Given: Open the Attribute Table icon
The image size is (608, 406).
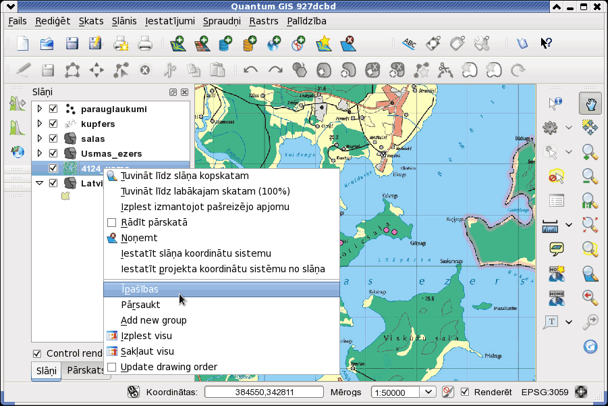Looking at the screenshot, I should (557, 201).
